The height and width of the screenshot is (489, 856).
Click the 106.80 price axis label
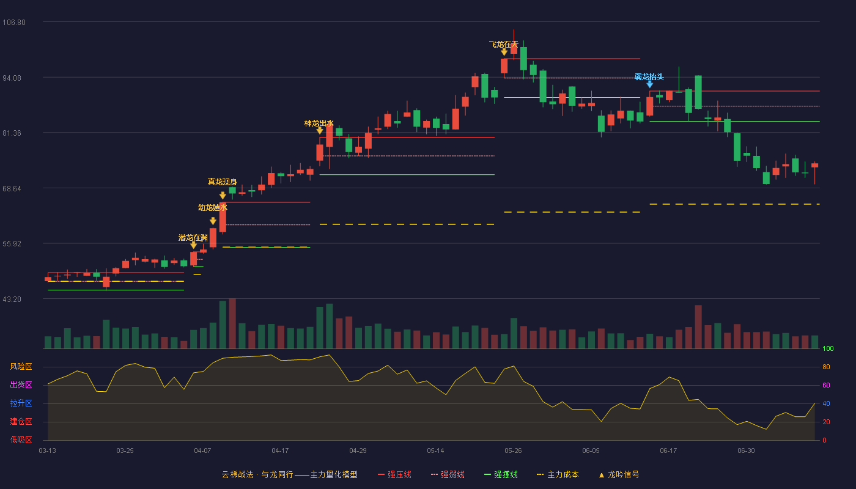point(14,23)
